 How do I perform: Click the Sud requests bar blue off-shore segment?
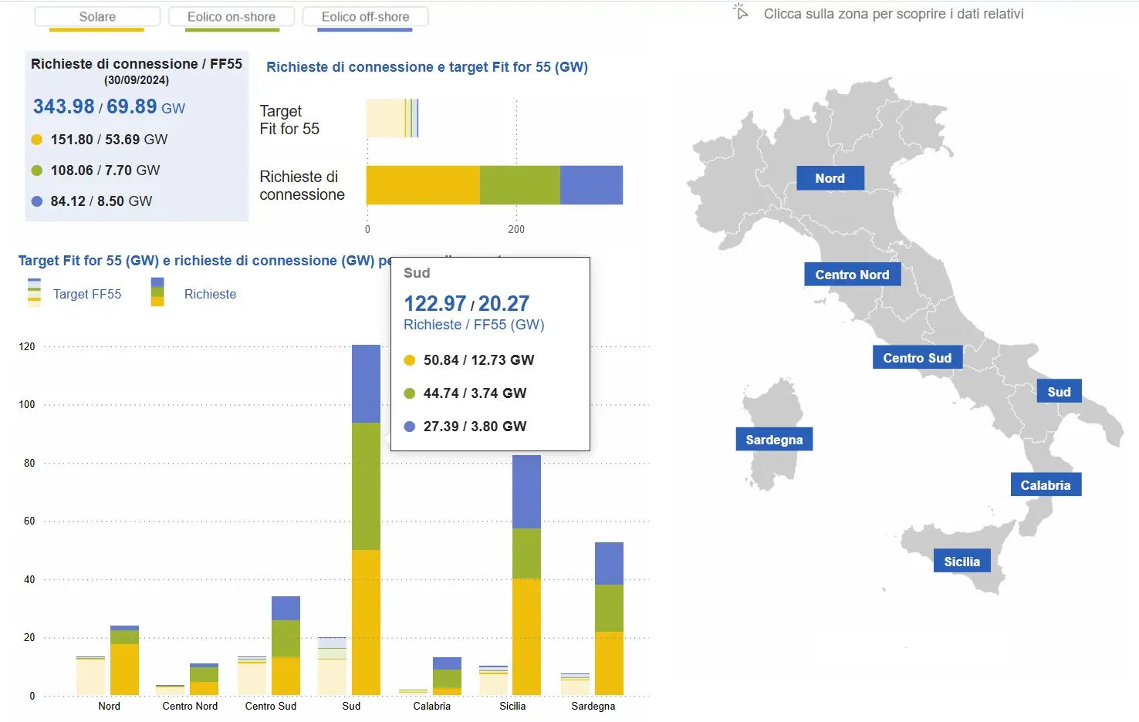[x=366, y=383]
